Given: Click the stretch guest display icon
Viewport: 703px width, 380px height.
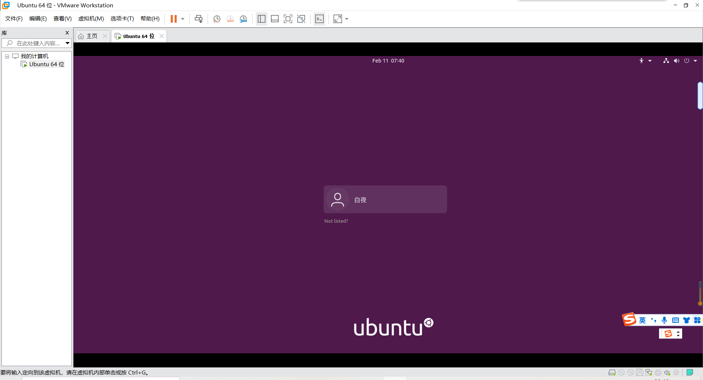Looking at the screenshot, I should tap(338, 19).
